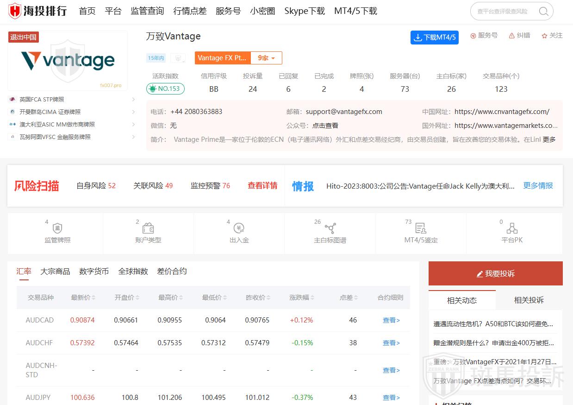Expand the 9家 dropdown
This screenshot has width=573, height=405.
pyautogui.click(x=266, y=58)
